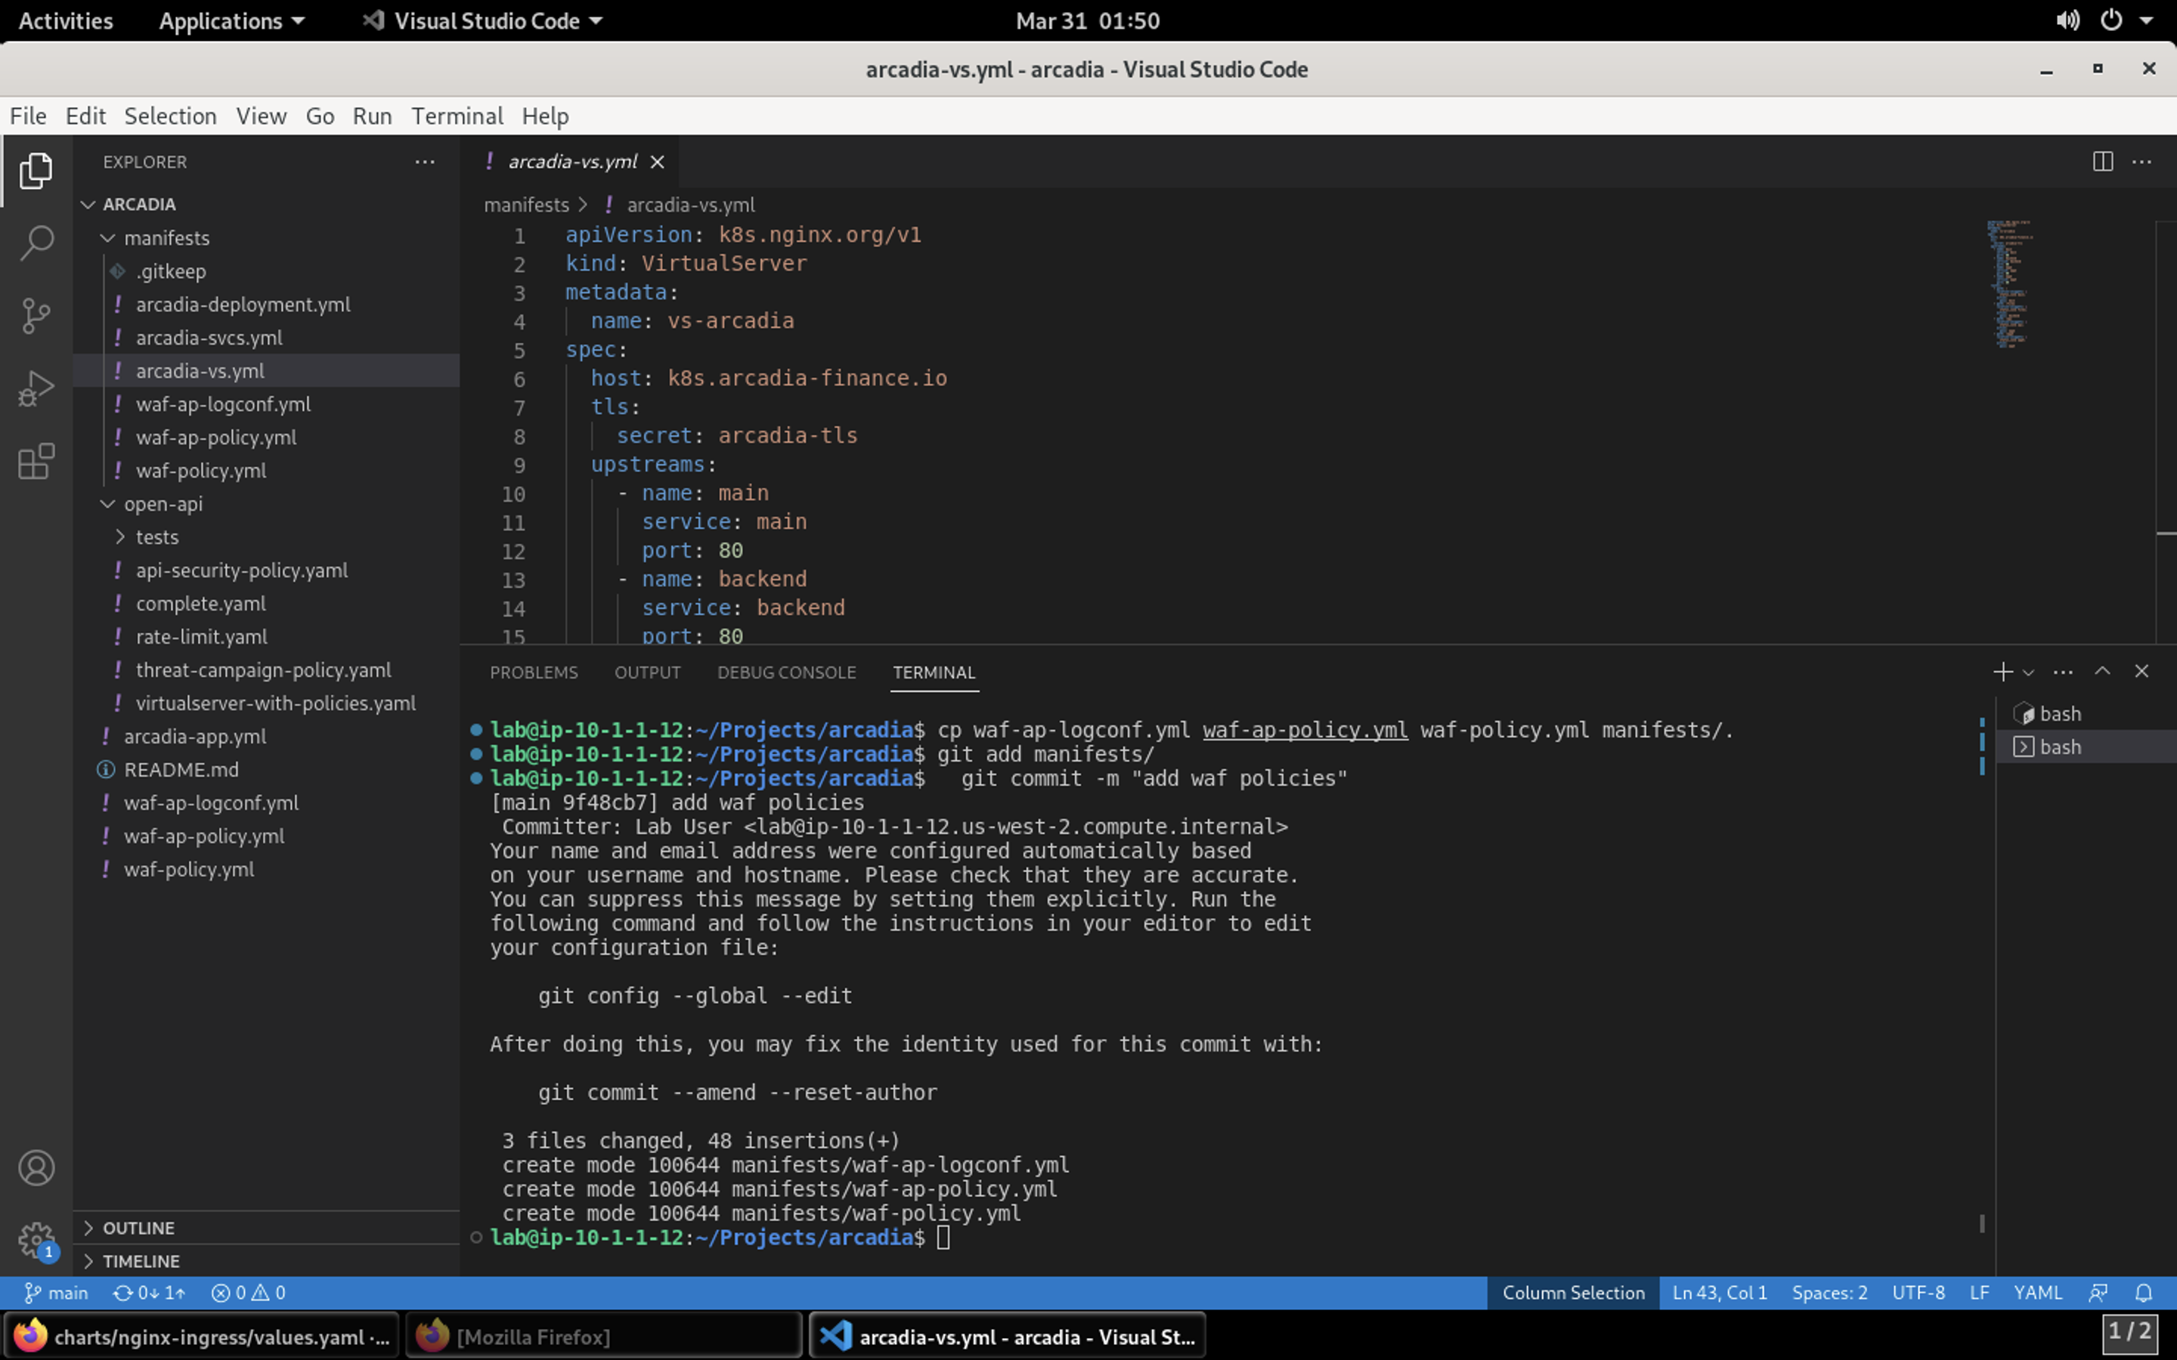2177x1360 pixels.
Task: Synchronize changes in status bar
Action: [x=148, y=1293]
